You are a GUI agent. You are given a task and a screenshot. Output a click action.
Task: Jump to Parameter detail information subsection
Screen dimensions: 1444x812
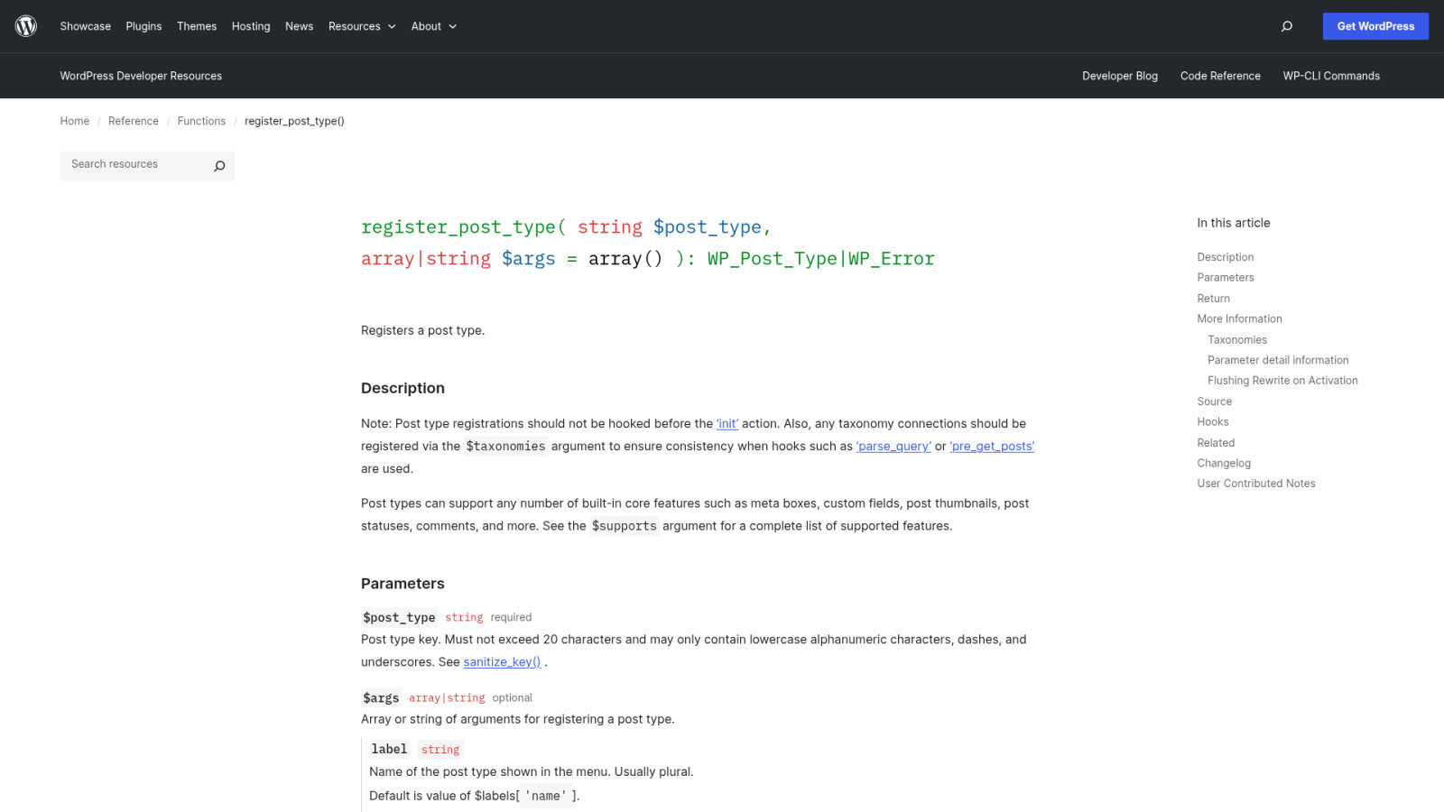(1278, 360)
